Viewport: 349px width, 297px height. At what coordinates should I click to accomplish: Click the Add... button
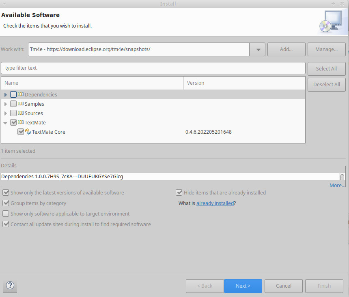coord(286,49)
